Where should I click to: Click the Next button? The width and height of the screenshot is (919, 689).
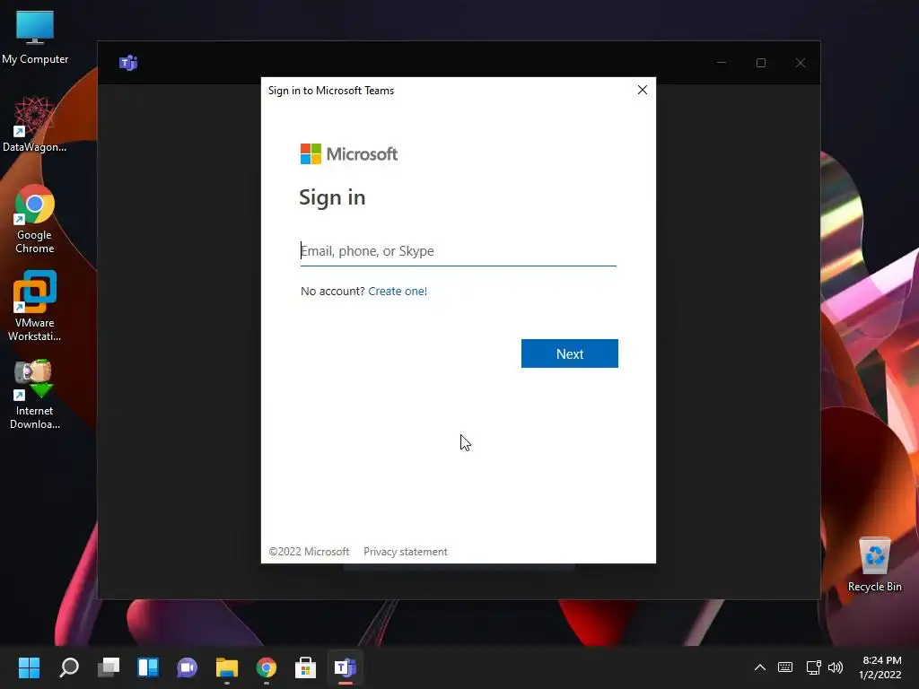pyautogui.click(x=570, y=353)
